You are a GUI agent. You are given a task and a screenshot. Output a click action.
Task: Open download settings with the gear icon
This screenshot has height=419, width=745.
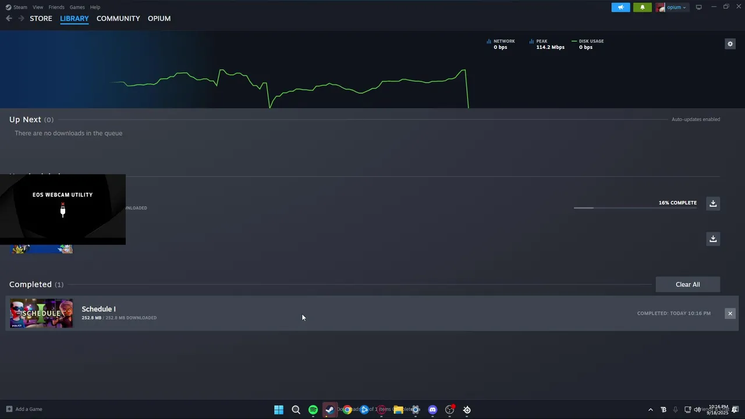click(730, 44)
